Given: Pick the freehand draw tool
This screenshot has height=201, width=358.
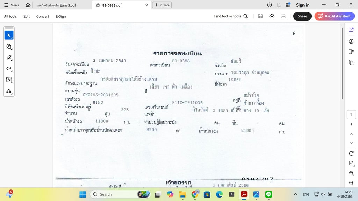Looking at the screenshot, I should pos(9,69).
